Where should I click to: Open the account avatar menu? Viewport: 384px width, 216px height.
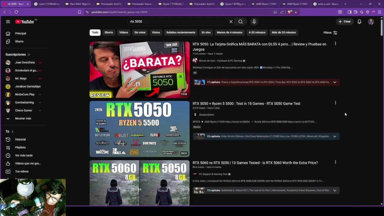click(371, 22)
